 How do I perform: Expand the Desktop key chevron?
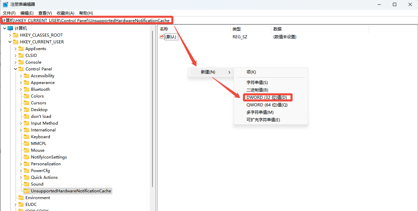[21, 110]
